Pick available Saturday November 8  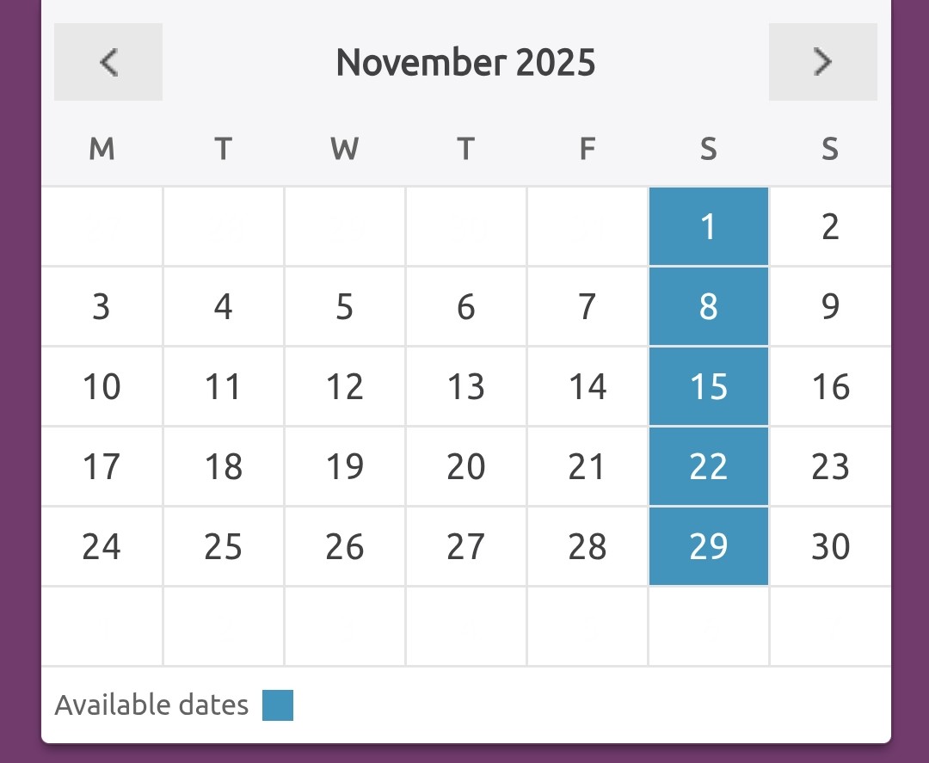708,307
